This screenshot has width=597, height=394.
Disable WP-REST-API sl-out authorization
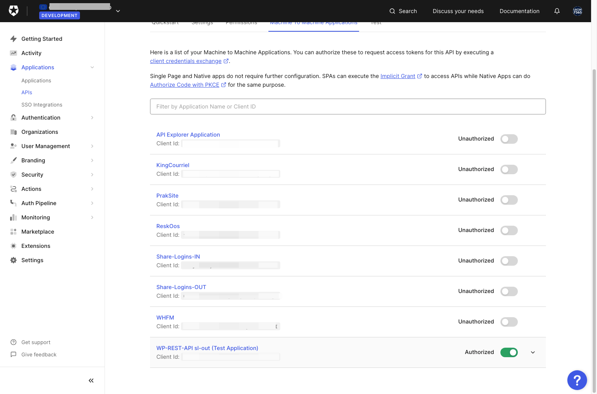[x=509, y=352]
